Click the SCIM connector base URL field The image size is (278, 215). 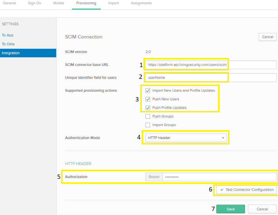coord(211,64)
